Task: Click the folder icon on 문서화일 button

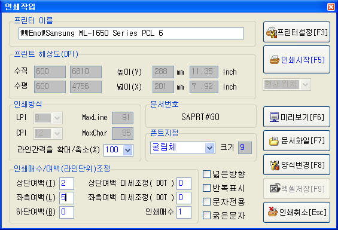Action: tap(274, 141)
